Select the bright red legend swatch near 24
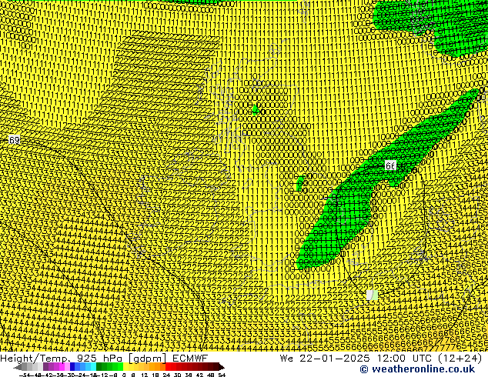Image resolution: width=488 pixels, height=377 pixels. tap(168, 366)
